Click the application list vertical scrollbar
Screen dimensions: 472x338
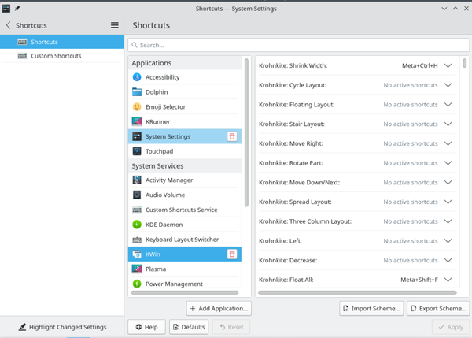coord(246,132)
